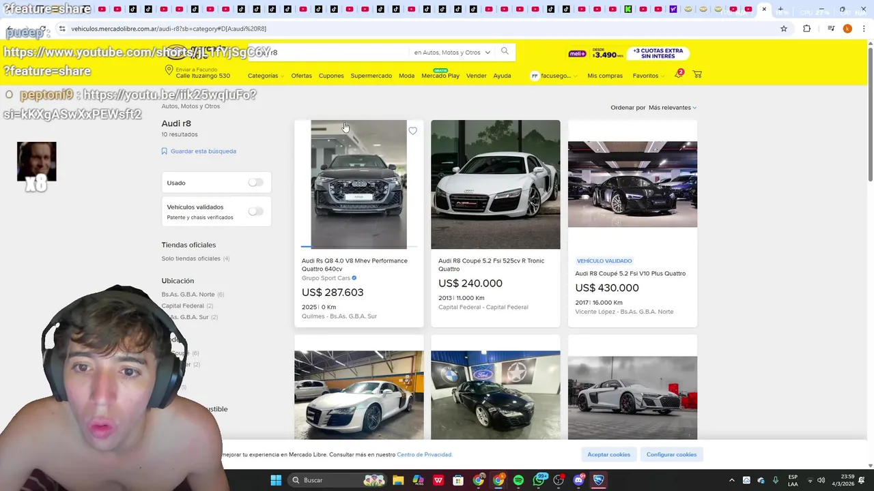Open the Chrome three-dot menu
874x491 pixels.
(863, 29)
